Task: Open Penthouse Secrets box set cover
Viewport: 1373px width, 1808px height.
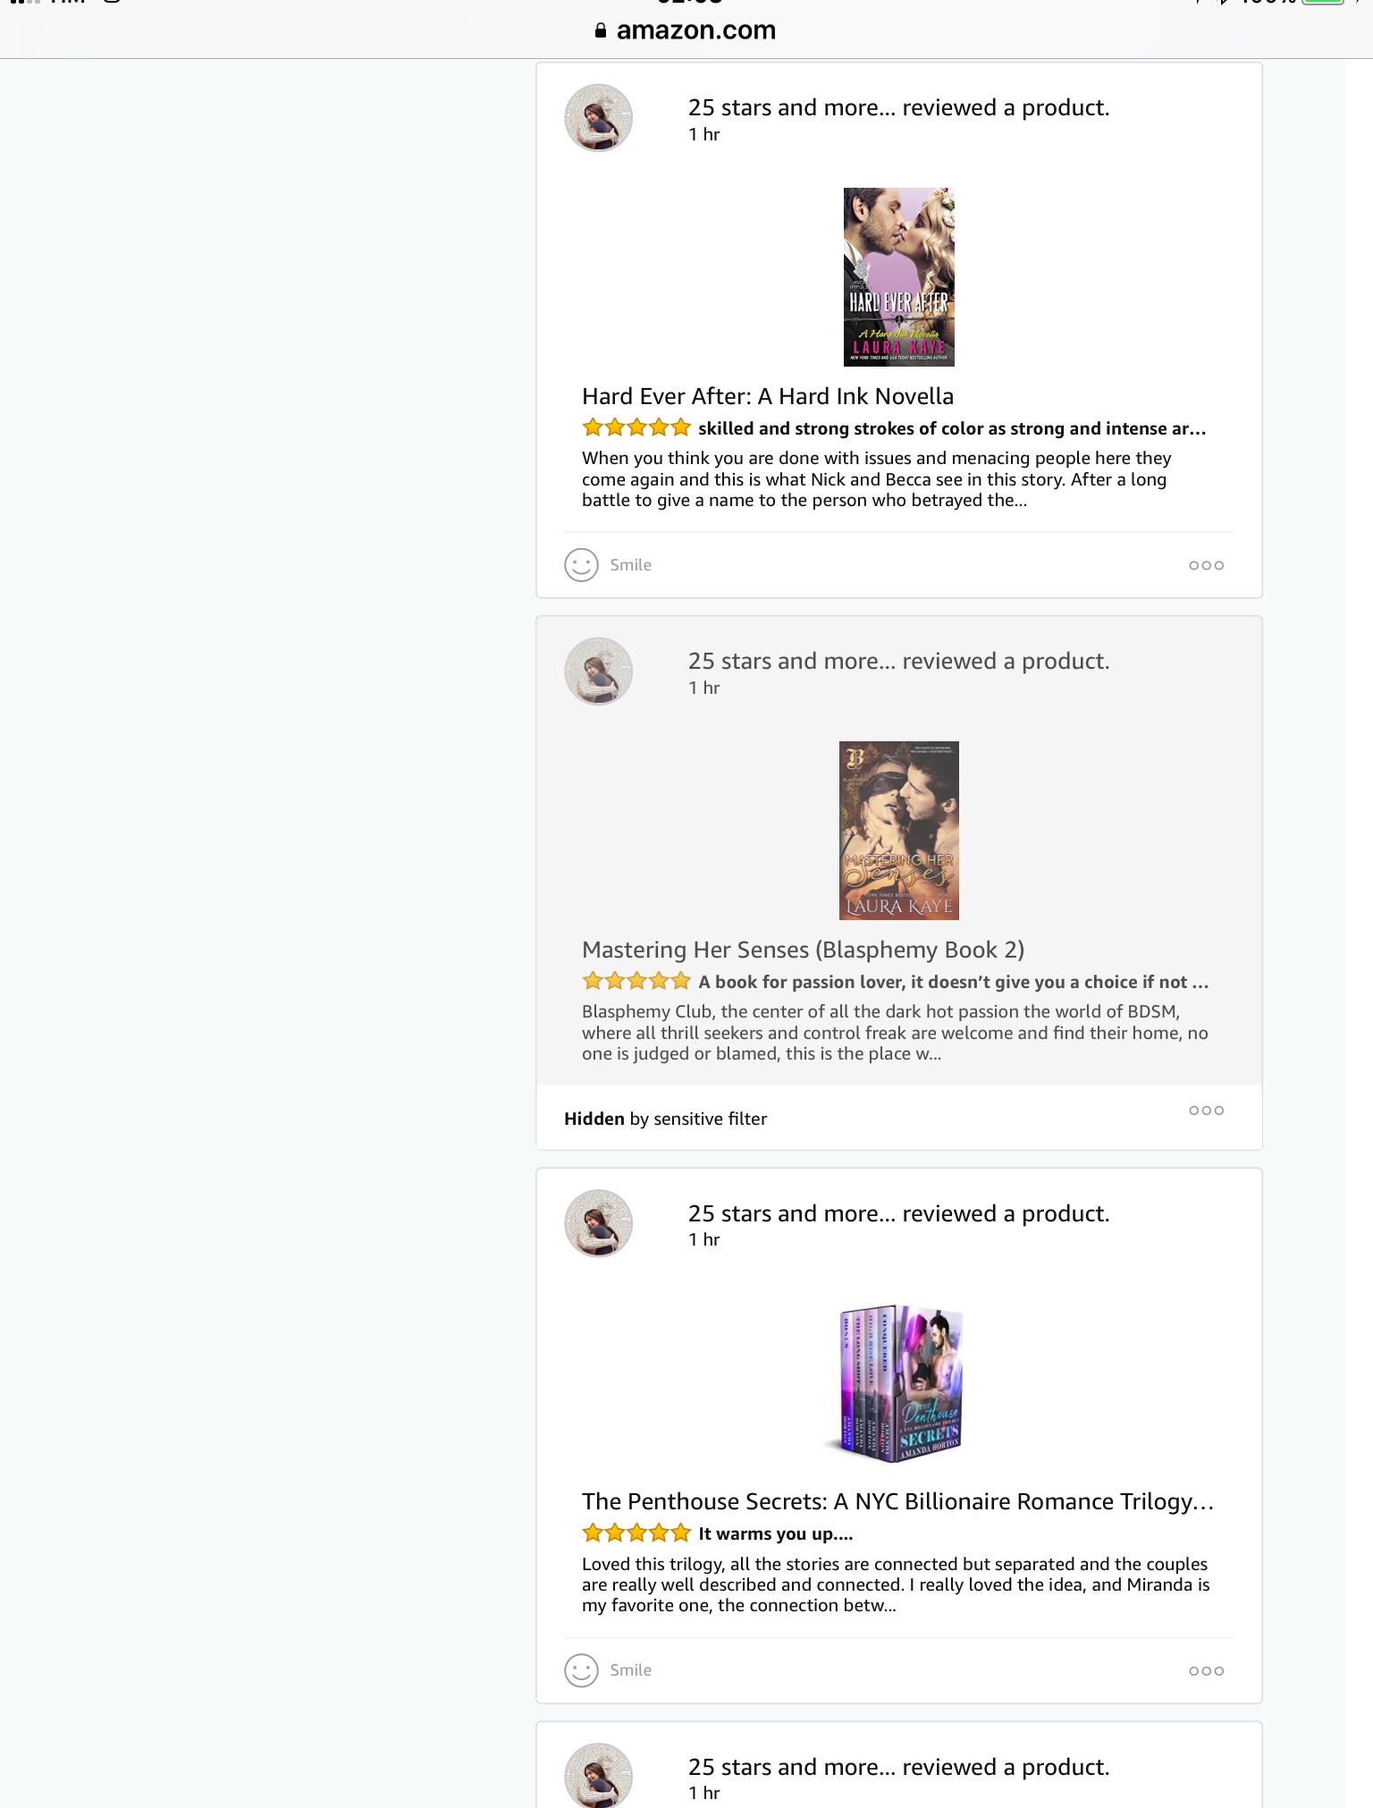Action: [x=898, y=1382]
